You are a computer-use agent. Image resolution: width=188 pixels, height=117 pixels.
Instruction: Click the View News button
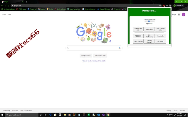pyautogui.click(x=149, y=29)
